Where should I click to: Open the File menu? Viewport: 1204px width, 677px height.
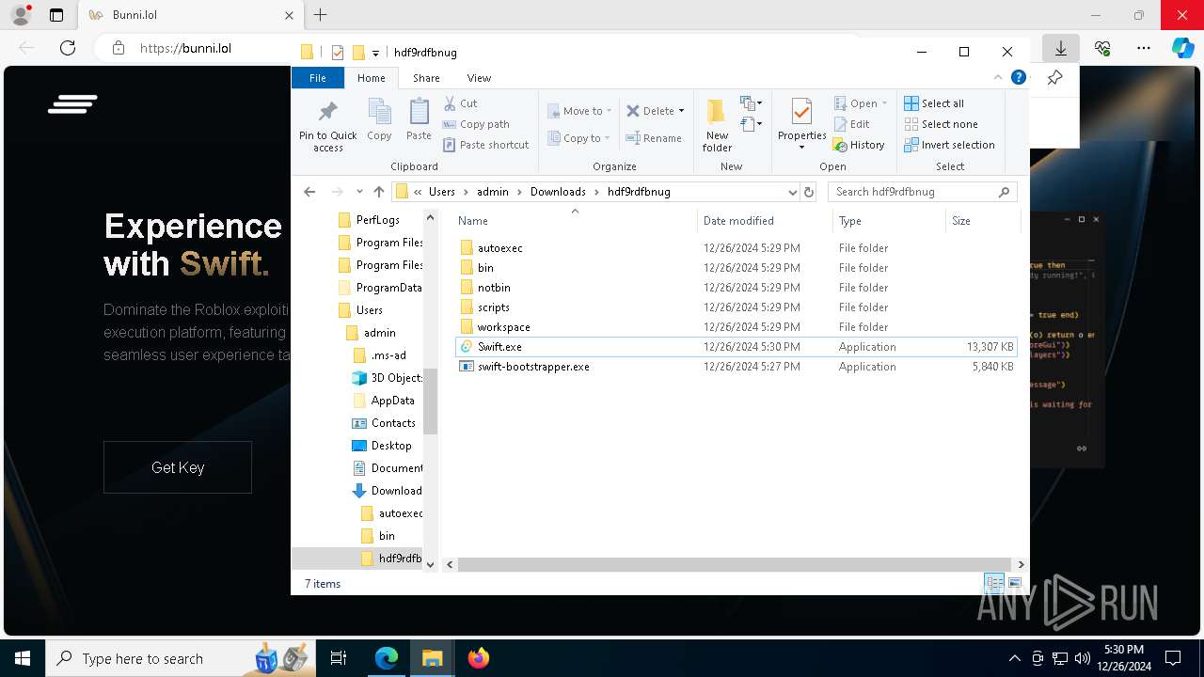tap(318, 78)
